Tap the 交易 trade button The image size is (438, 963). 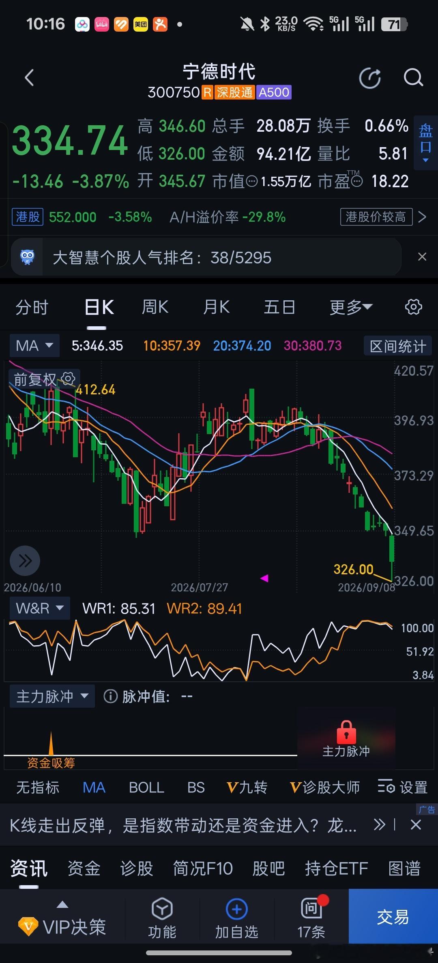click(x=393, y=916)
